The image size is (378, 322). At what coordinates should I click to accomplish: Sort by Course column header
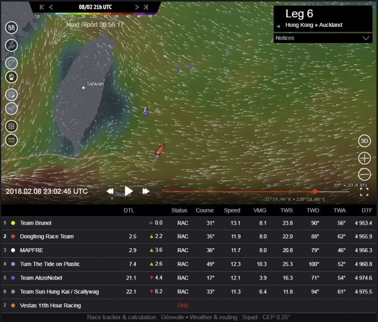205,210
